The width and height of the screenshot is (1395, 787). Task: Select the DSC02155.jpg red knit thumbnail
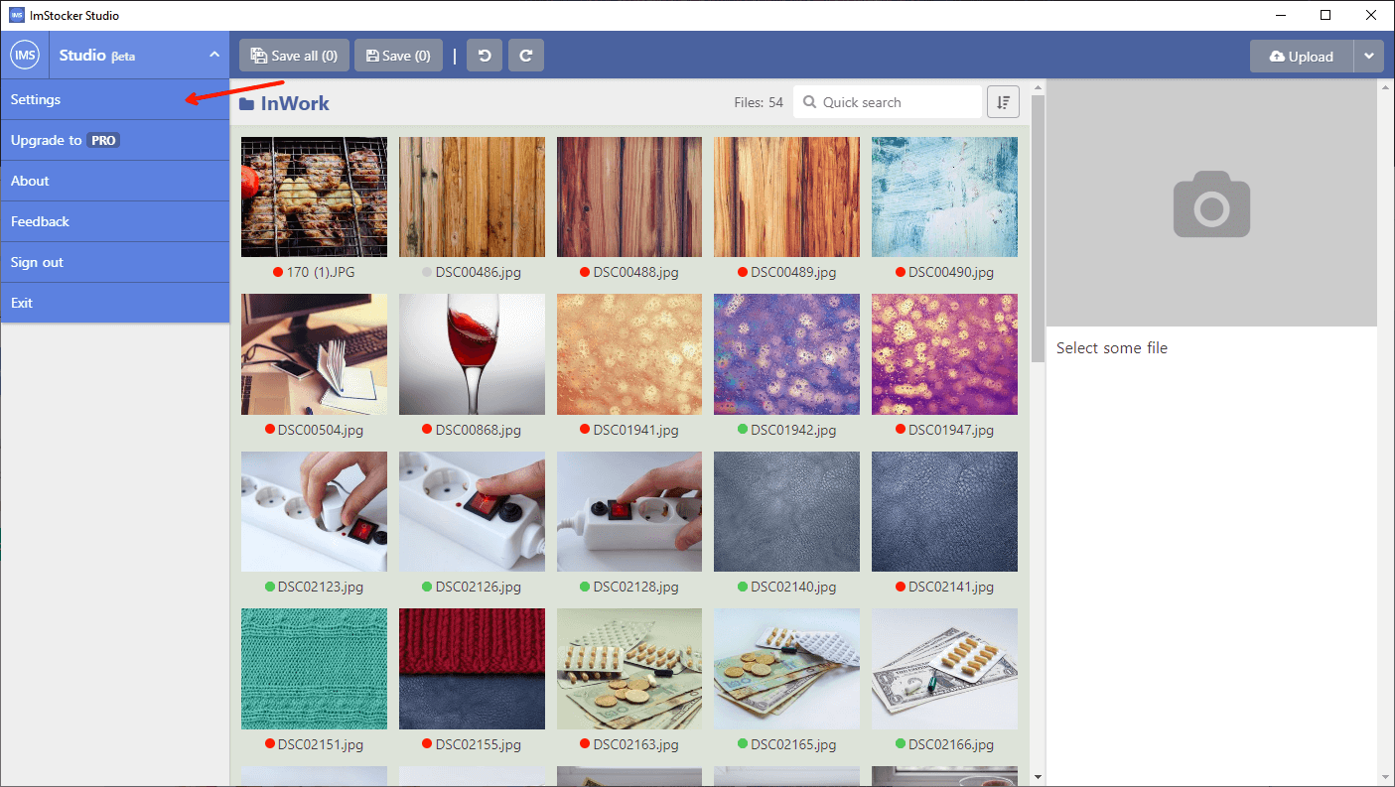pos(472,669)
